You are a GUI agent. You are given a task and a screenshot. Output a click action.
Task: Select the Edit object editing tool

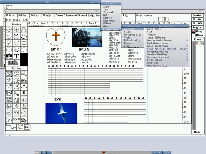[x=16, y=100]
